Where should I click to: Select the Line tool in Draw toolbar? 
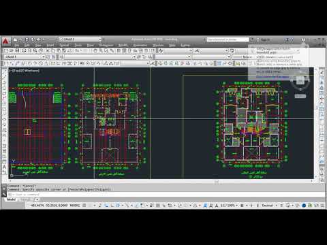(x=4, y=72)
